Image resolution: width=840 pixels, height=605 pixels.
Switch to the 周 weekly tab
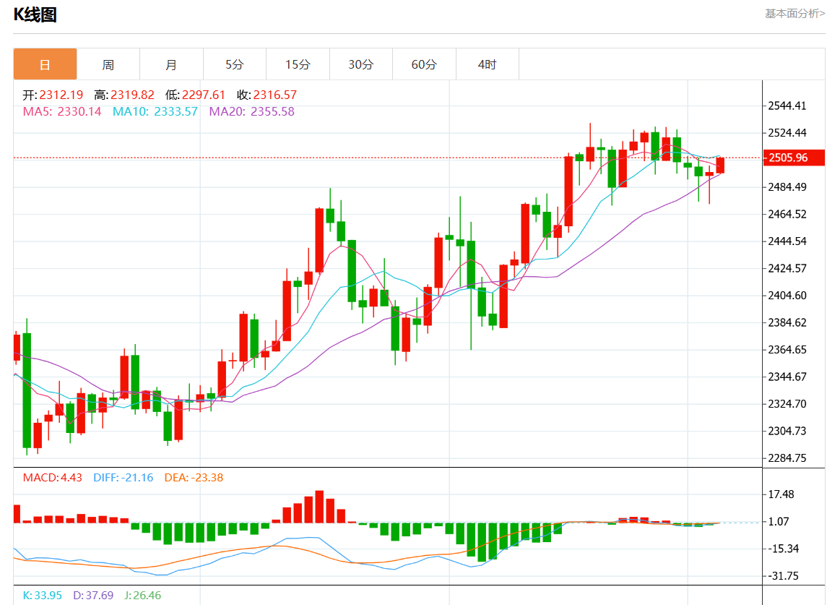(108, 64)
